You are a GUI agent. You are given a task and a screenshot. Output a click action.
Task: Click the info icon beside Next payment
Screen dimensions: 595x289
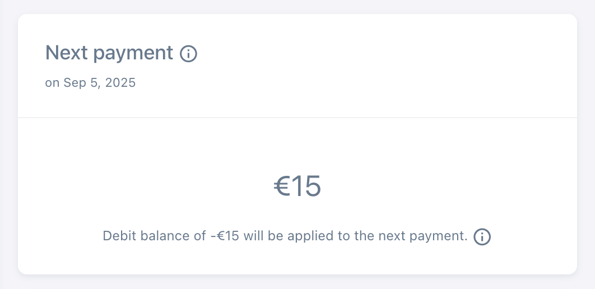coord(188,54)
